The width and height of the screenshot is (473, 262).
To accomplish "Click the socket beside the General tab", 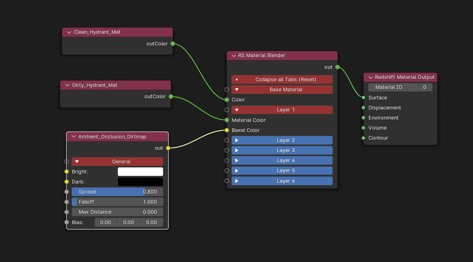I will pyautogui.click(x=67, y=161).
